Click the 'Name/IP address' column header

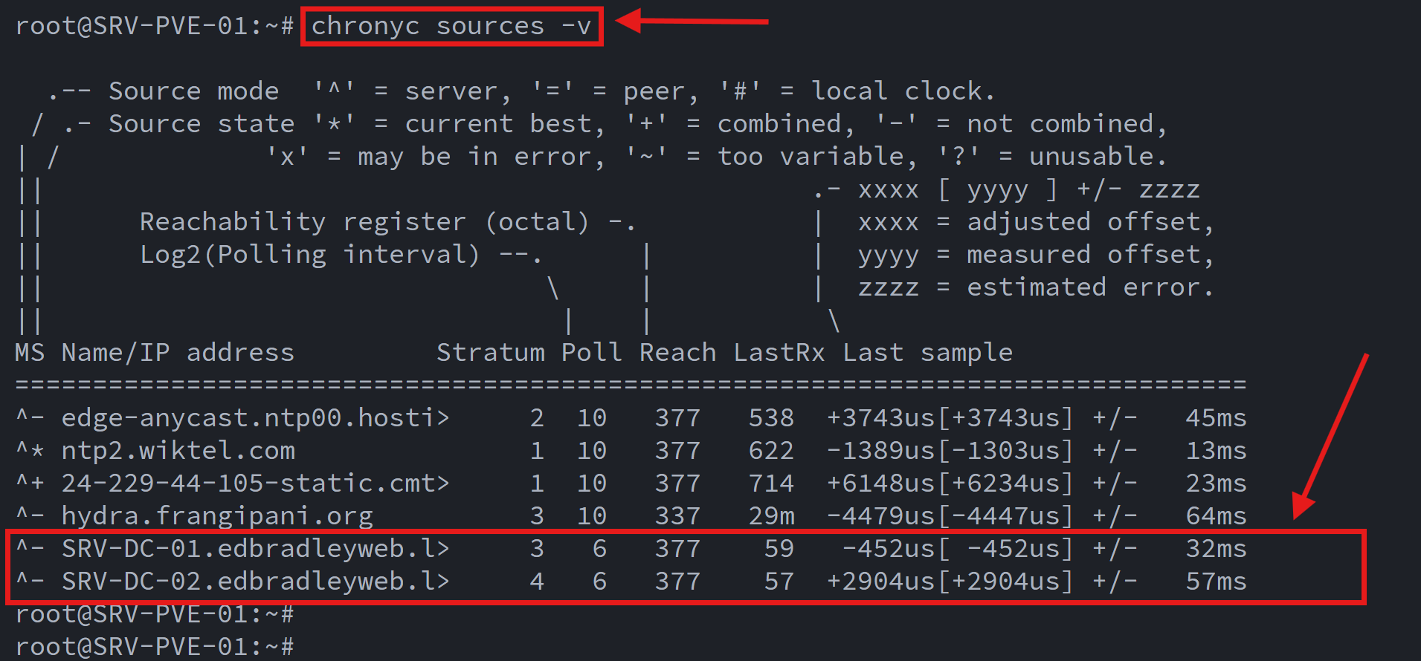pyautogui.click(x=178, y=353)
